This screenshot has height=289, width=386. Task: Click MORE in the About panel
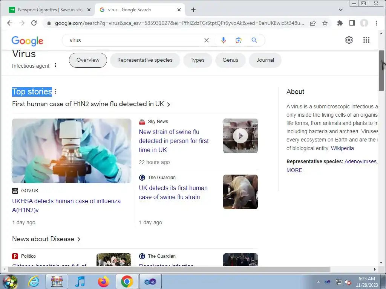pyautogui.click(x=294, y=170)
